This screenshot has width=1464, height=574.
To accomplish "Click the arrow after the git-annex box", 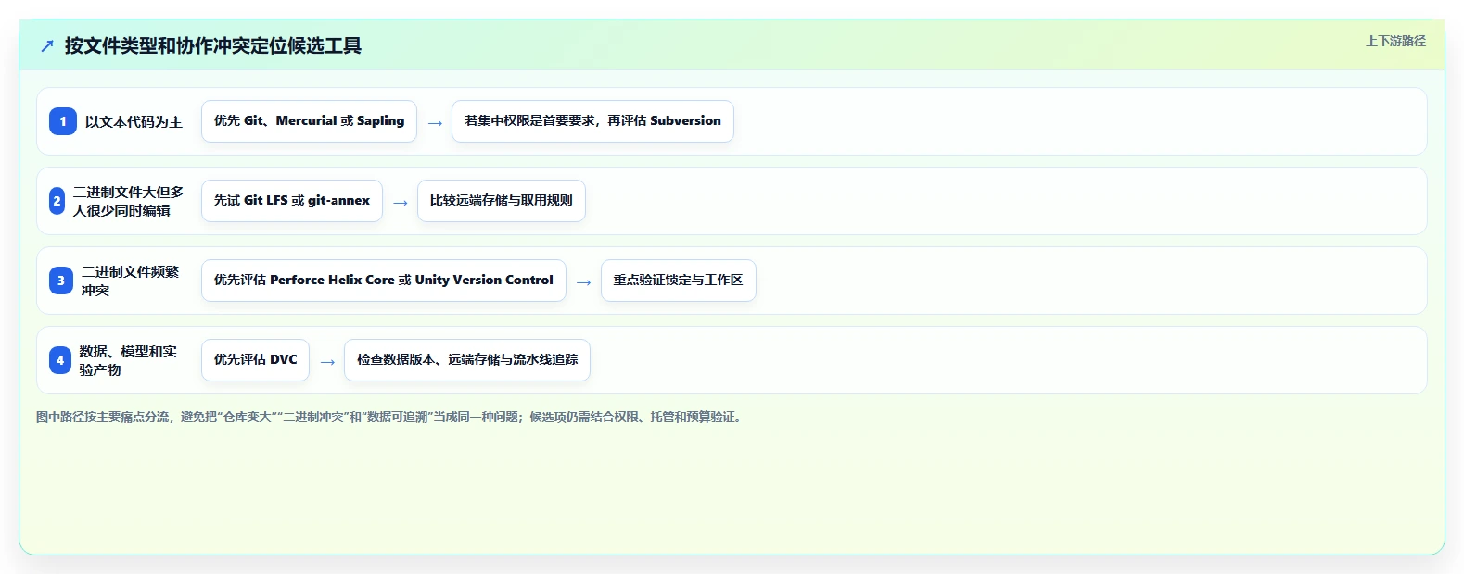I will coord(401,203).
